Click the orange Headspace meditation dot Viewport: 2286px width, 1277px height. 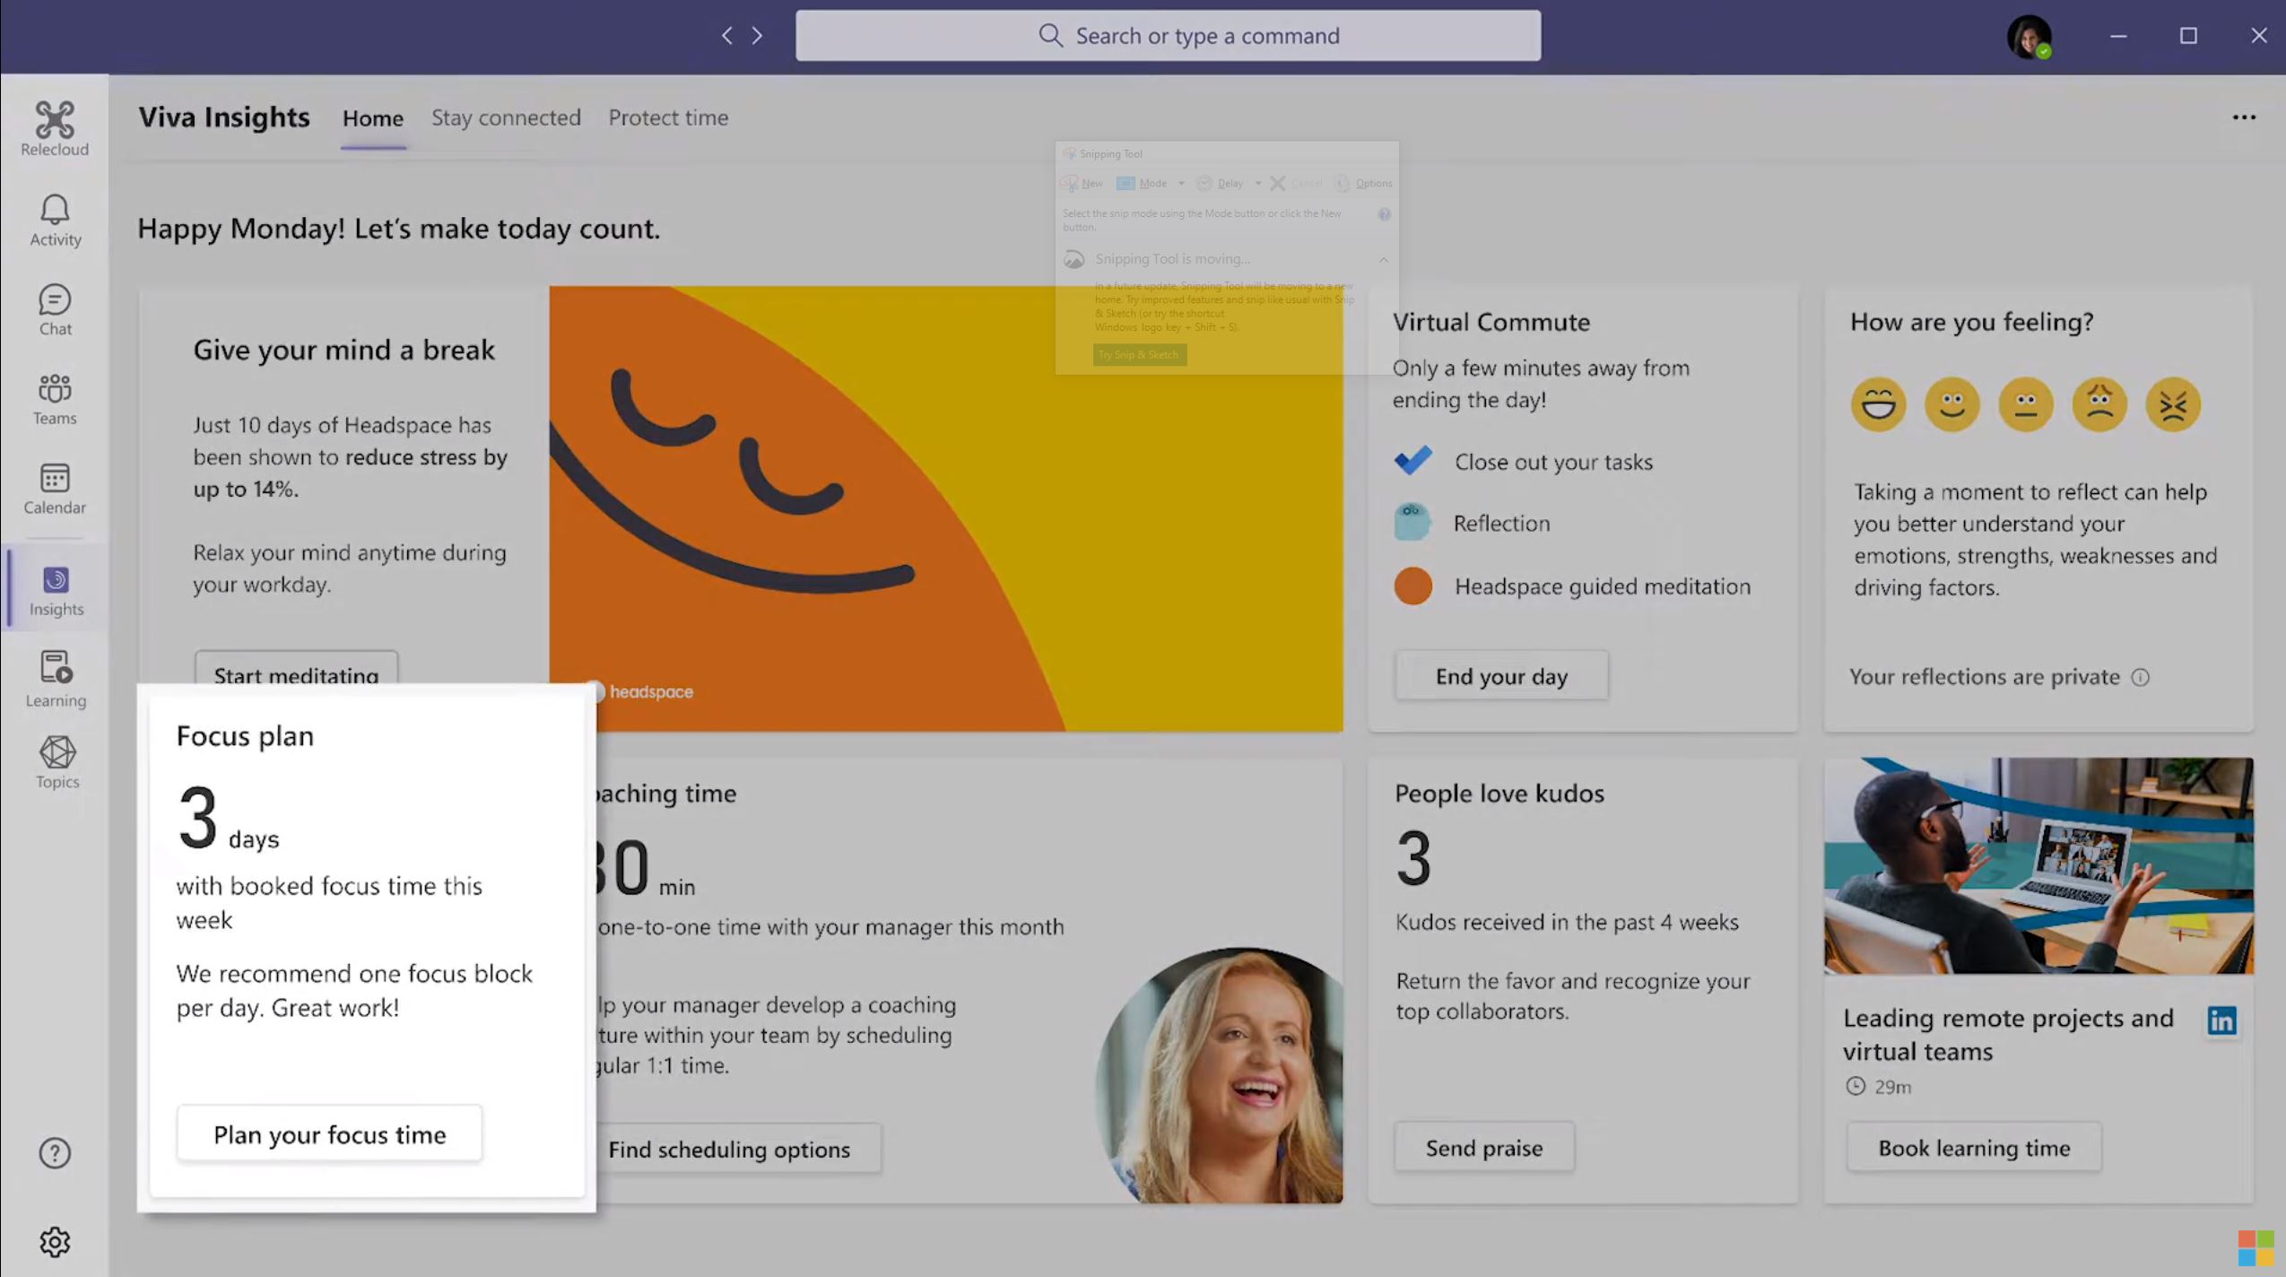[x=1412, y=586]
